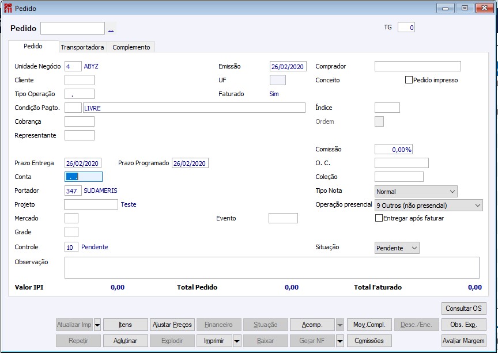Open the Imprimir dropdown arrow
The width and height of the screenshot is (498, 354).
pos(237,341)
